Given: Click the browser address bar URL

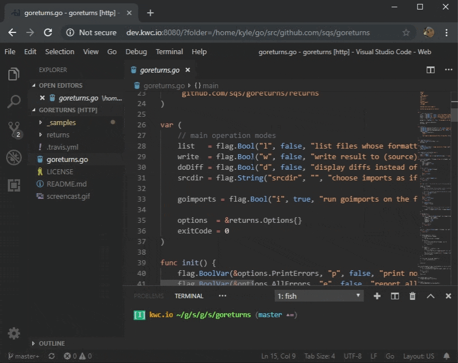Looking at the screenshot, I should (x=247, y=32).
